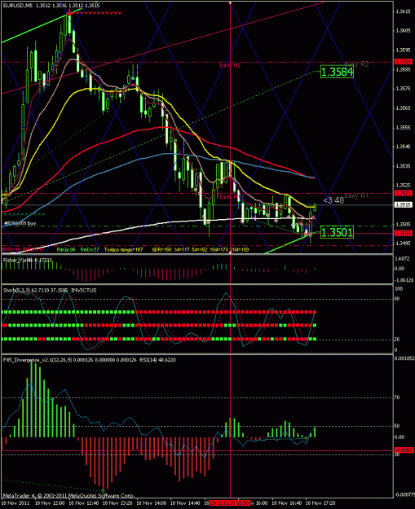Screen dimensions: 415x509
Task: Click the buy order label on the chart
Action: [x=20, y=223]
